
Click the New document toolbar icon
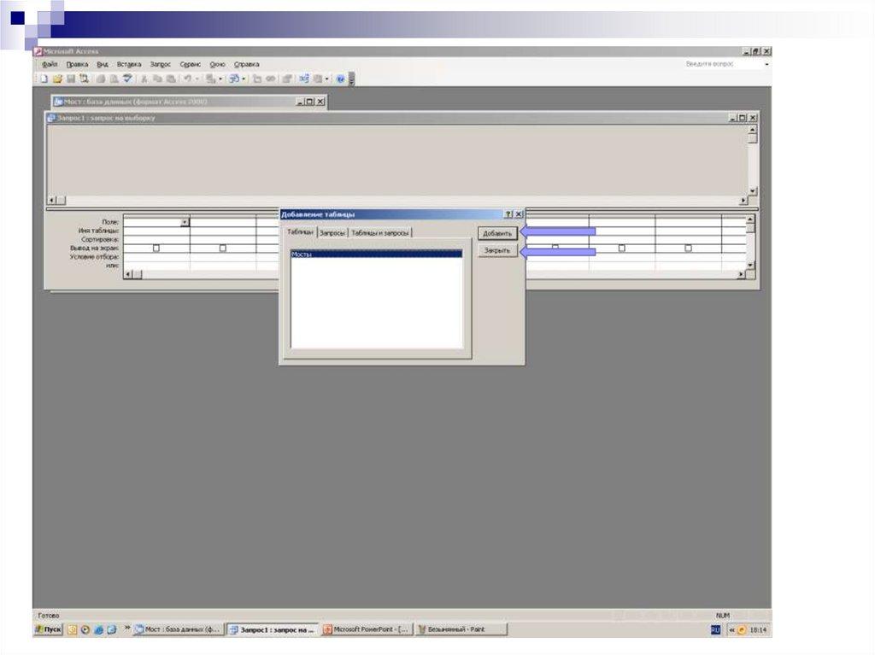pos(43,79)
